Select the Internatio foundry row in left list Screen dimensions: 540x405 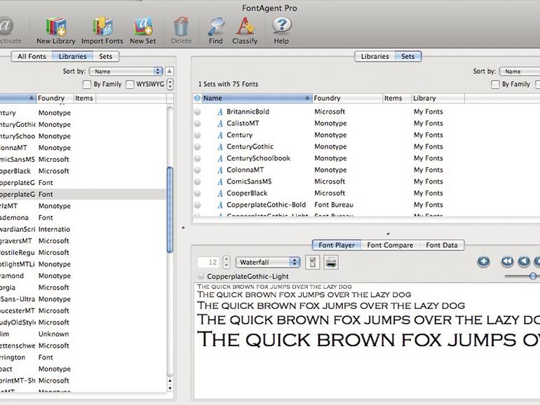pyautogui.click(x=83, y=229)
